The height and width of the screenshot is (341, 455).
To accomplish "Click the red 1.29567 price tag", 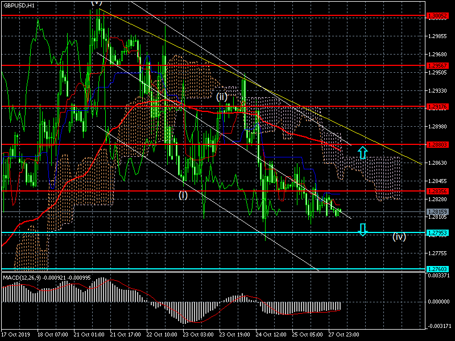I will click(437, 65).
